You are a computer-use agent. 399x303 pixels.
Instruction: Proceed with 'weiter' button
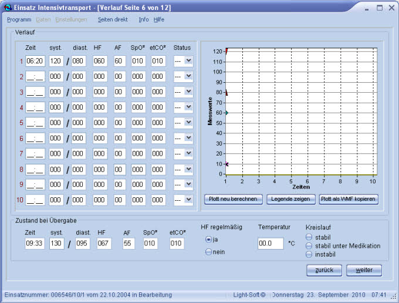click(364, 270)
